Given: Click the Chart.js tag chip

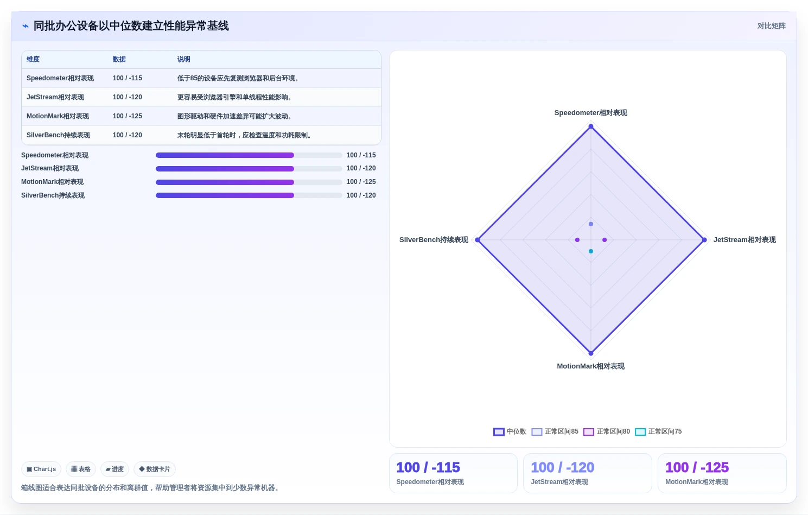Looking at the screenshot, I should coord(41,469).
